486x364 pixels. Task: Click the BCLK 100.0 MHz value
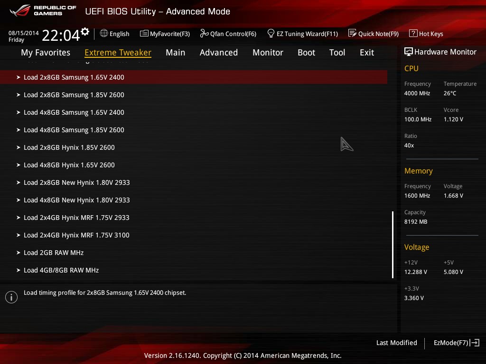(x=418, y=119)
